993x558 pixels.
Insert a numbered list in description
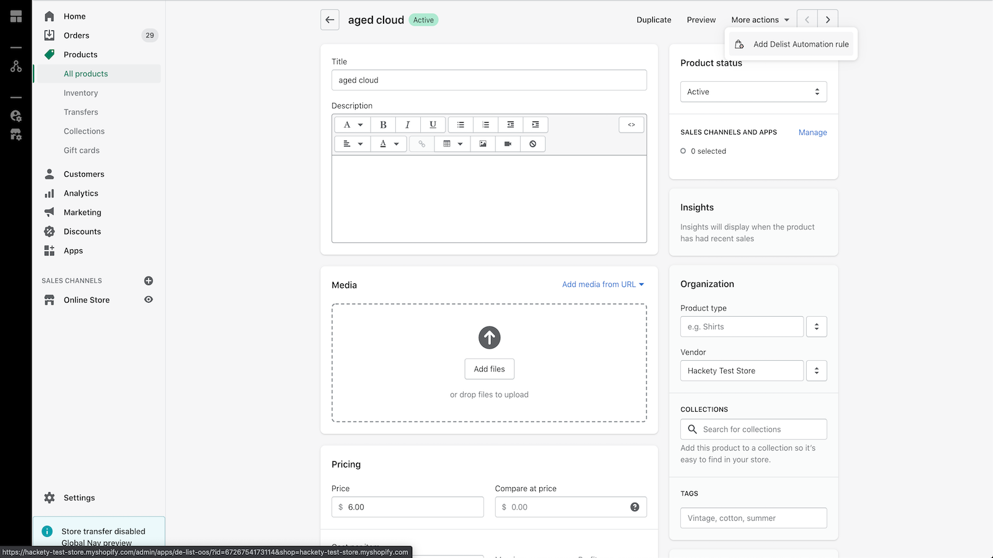485,125
